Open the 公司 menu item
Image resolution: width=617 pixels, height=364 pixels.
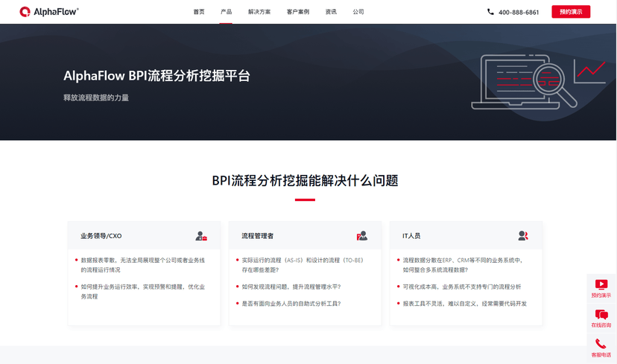[358, 12]
